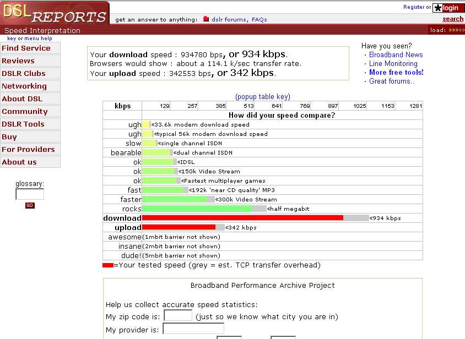Open the Line Monitoring link
Viewport: 465px width, 339px height.
(x=393, y=64)
